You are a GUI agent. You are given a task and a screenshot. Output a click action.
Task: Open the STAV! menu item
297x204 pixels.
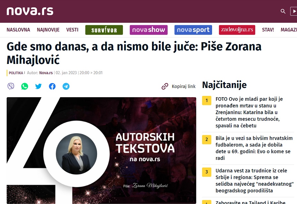268,30
